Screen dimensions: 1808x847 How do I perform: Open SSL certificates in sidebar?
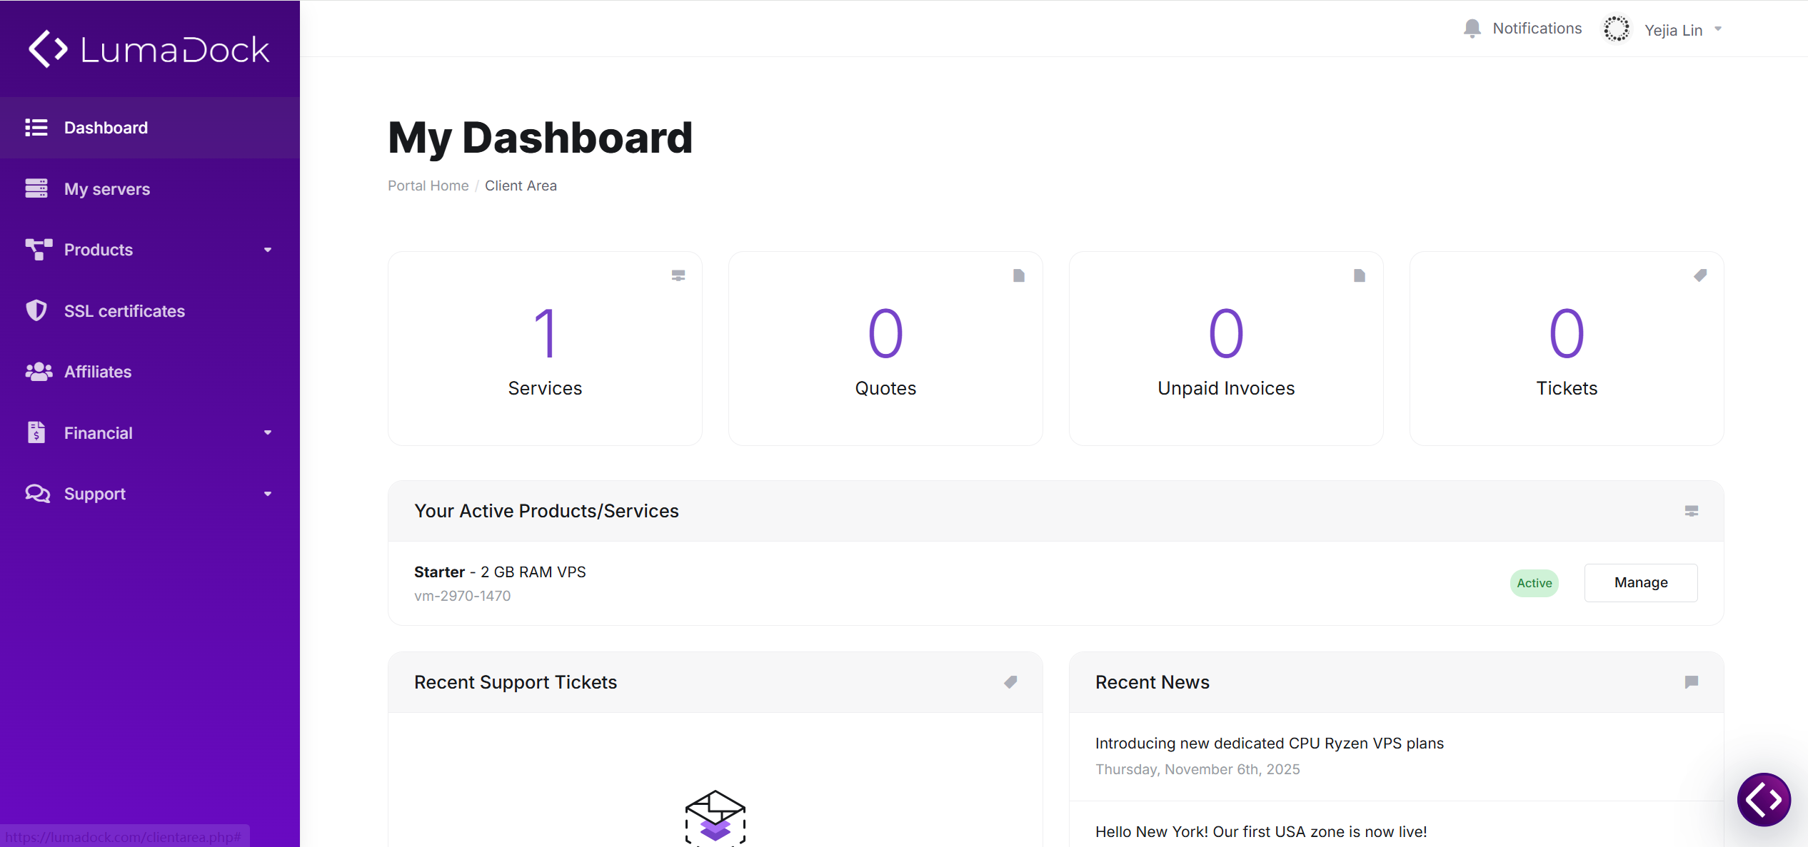click(150, 311)
